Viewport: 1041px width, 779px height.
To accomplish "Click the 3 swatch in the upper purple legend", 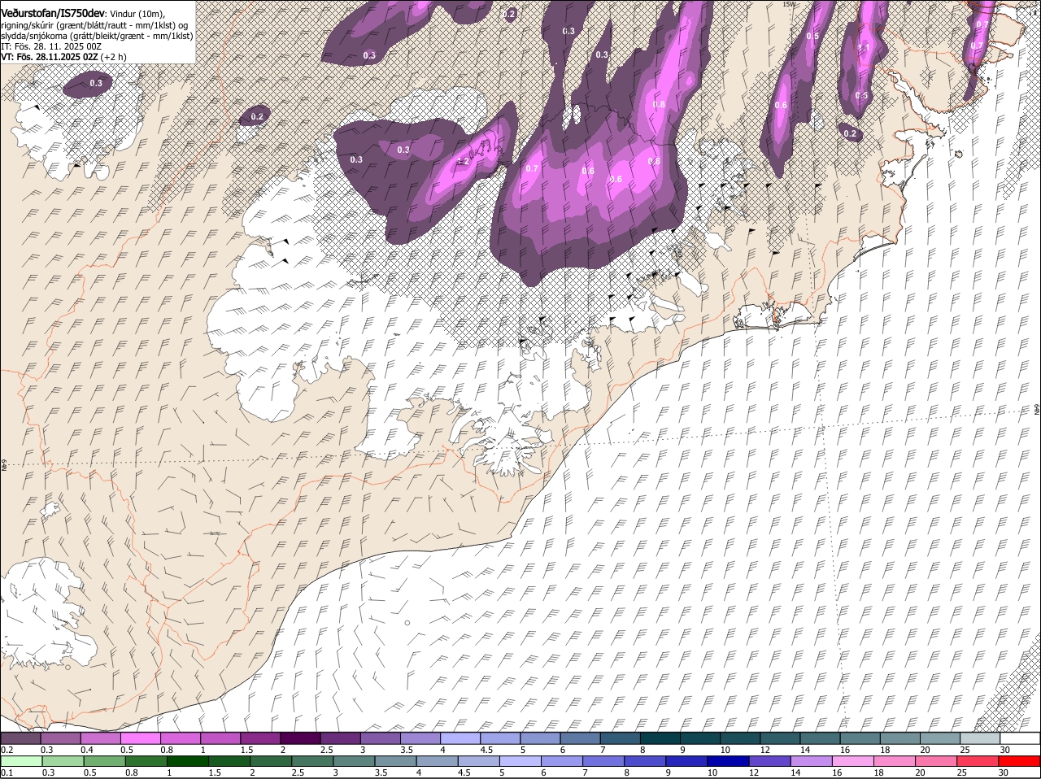I will pos(380,738).
